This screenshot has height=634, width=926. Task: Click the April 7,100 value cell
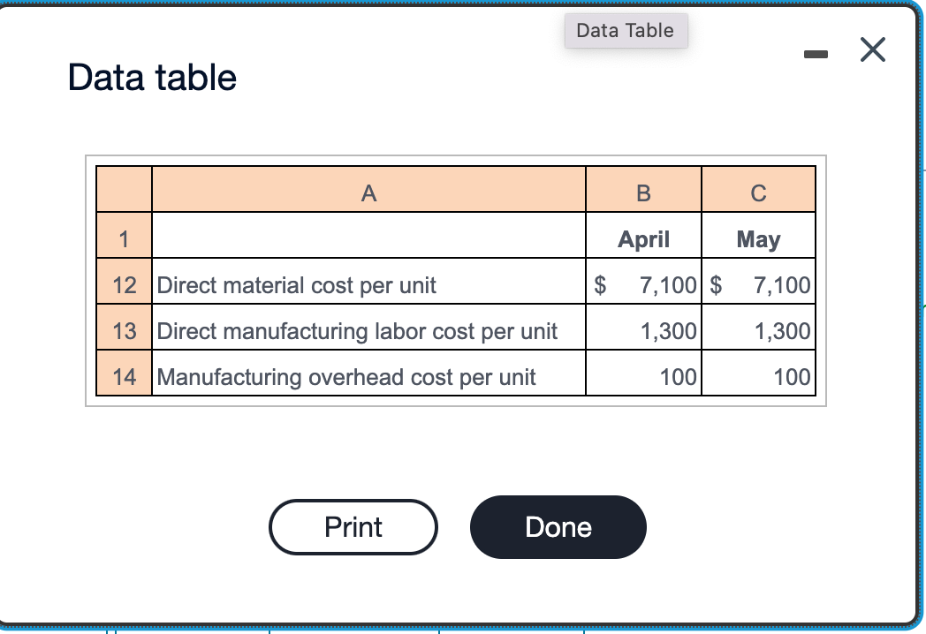click(642, 283)
